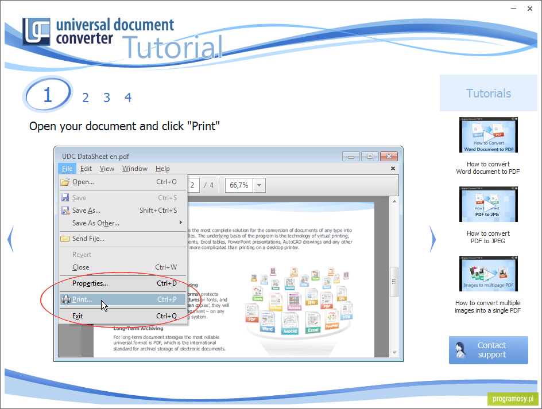This screenshot has width=542, height=409.
Task: Click 'How to convert PDF to JPEG' text
Action: pyautogui.click(x=487, y=237)
